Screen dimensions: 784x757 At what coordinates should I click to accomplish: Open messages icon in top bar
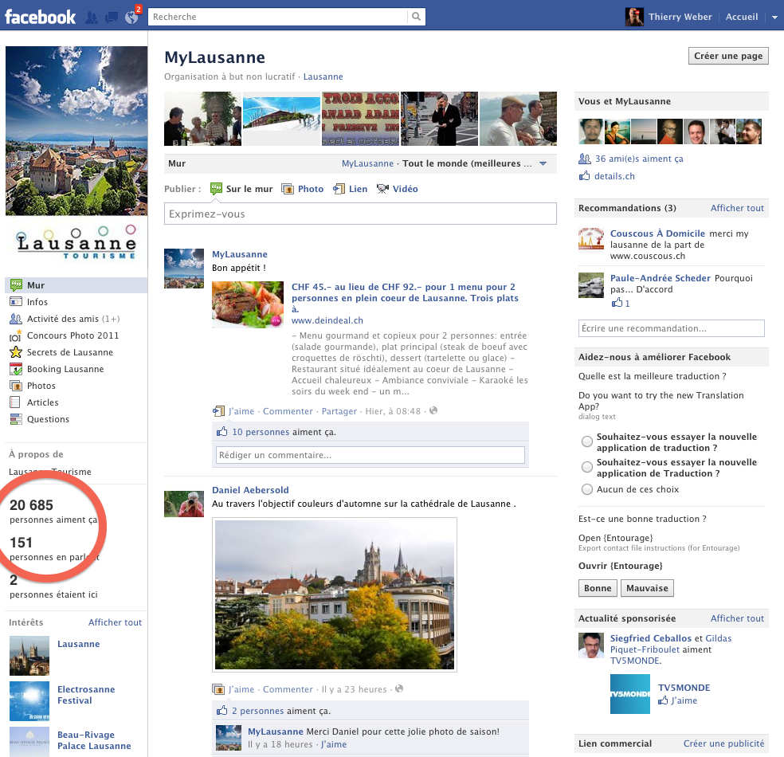pyautogui.click(x=112, y=18)
